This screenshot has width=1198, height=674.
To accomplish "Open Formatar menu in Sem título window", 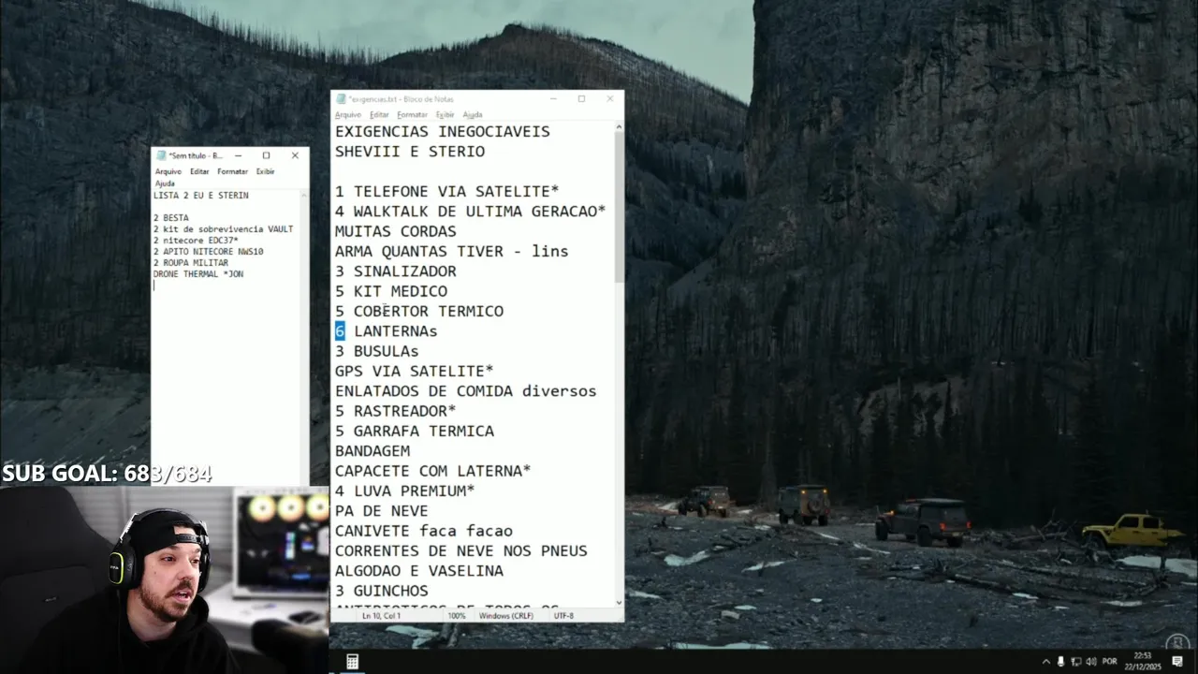I will 232,171.
